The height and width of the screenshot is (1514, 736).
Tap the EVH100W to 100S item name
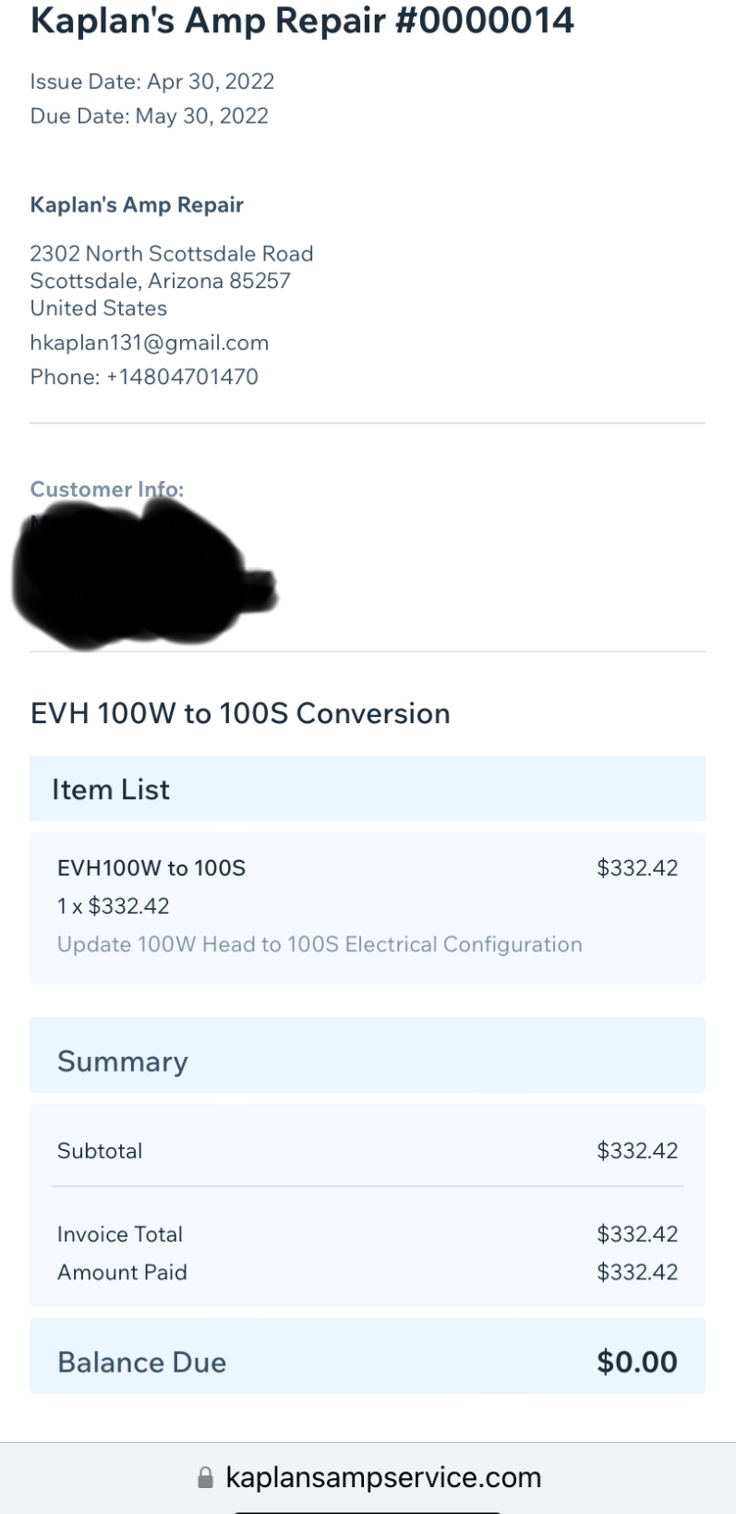pos(151,868)
